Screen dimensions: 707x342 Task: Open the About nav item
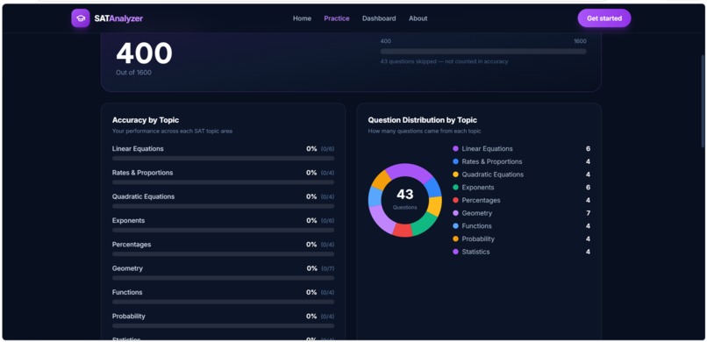[x=418, y=18]
